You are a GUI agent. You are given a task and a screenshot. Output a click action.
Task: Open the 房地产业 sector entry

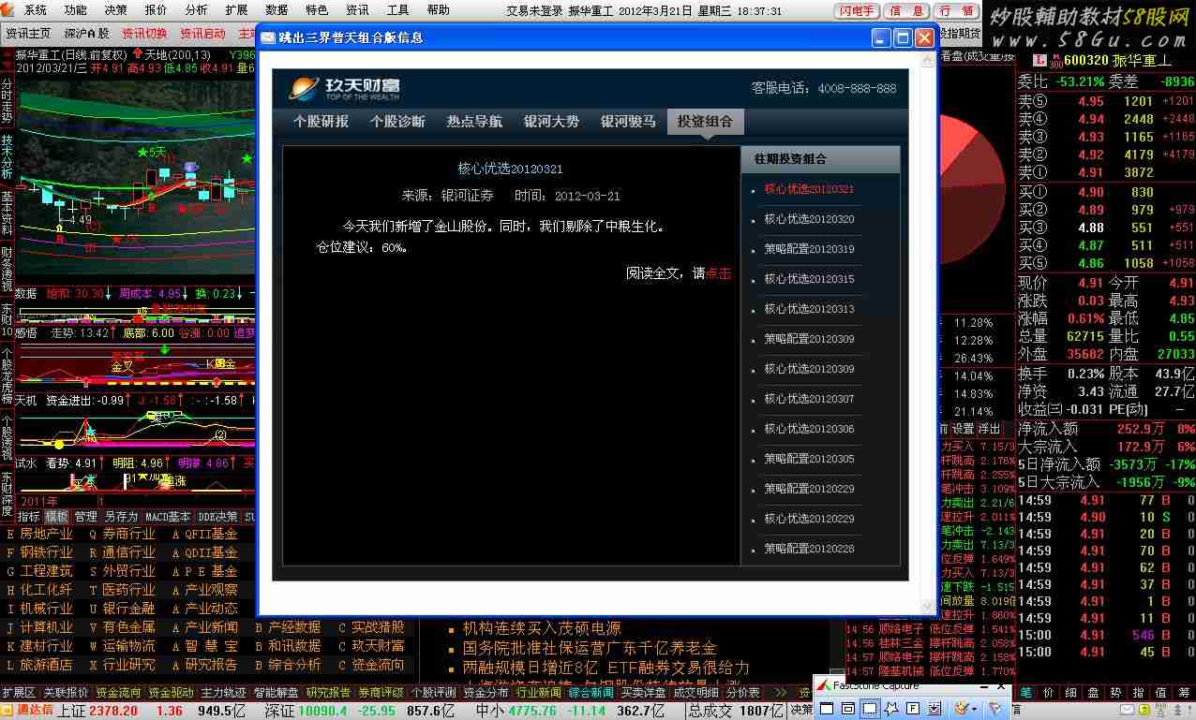click(x=46, y=534)
